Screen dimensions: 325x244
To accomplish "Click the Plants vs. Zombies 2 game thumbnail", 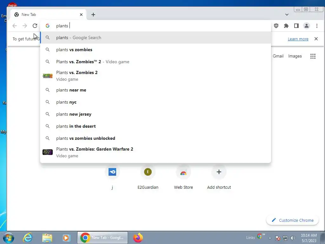I will point(48,76).
